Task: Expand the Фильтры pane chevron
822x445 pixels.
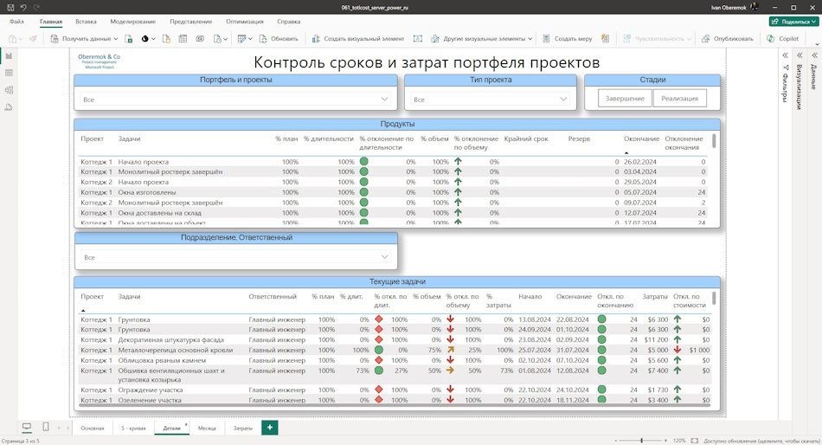Action: point(786,55)
